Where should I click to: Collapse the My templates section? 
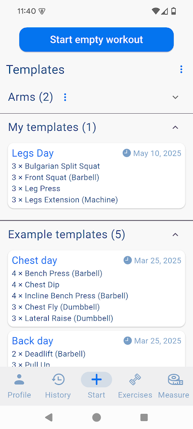pos(175,127)
